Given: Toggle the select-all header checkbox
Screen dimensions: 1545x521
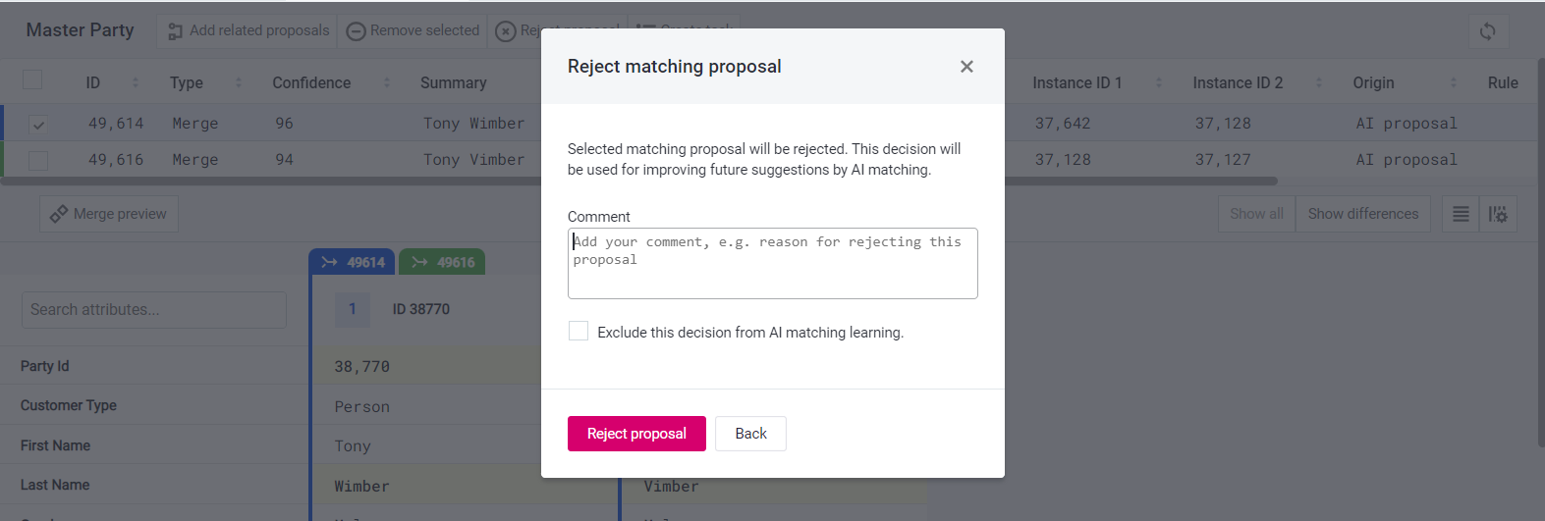Looking at the screenshot, I should tap(32, 80).
